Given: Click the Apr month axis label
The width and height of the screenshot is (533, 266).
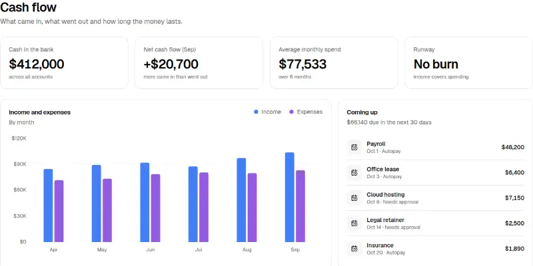Looking at the screenshot, I should [54, 250].
